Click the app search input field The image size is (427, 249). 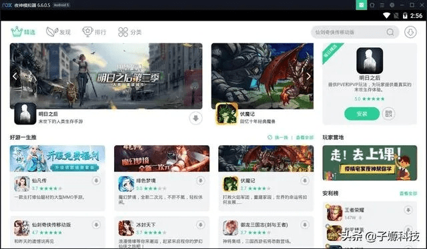pos(355,32)
